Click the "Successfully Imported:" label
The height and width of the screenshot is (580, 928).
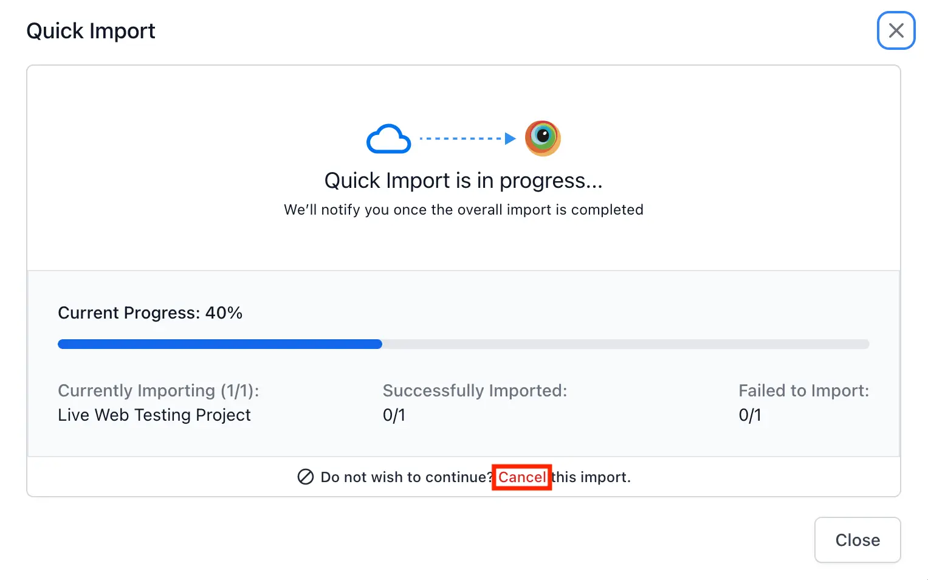click(475, 390)
